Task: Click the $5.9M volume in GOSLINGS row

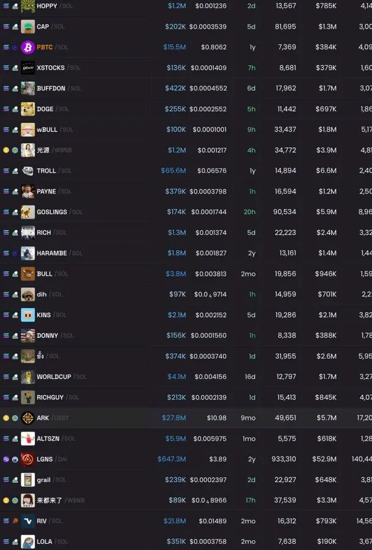Action: (326, 212)
